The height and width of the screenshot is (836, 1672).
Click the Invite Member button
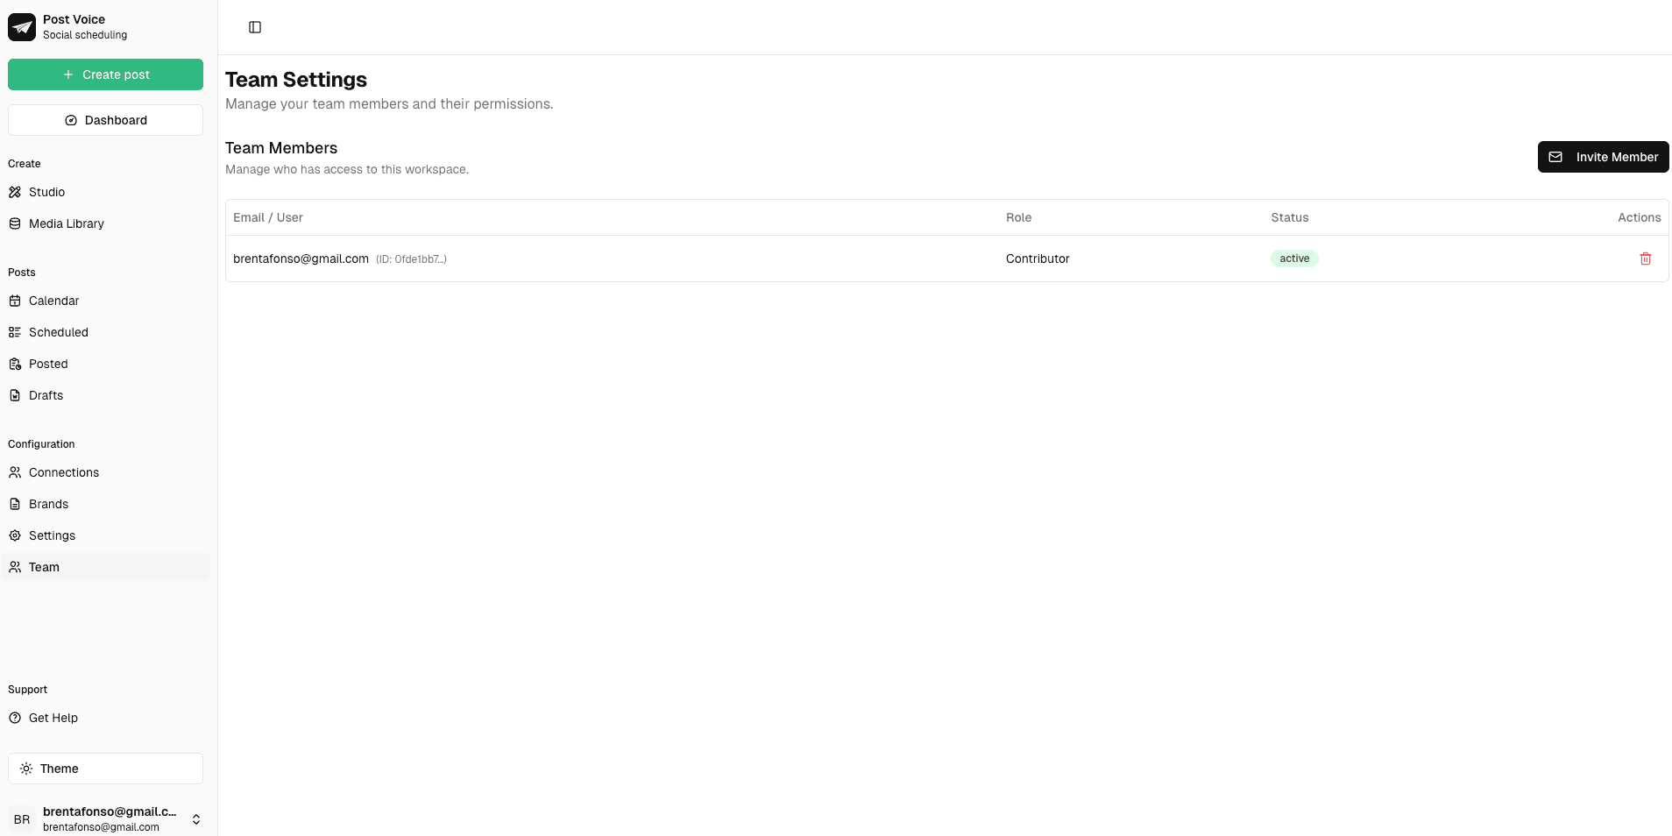click(1603, 157)
